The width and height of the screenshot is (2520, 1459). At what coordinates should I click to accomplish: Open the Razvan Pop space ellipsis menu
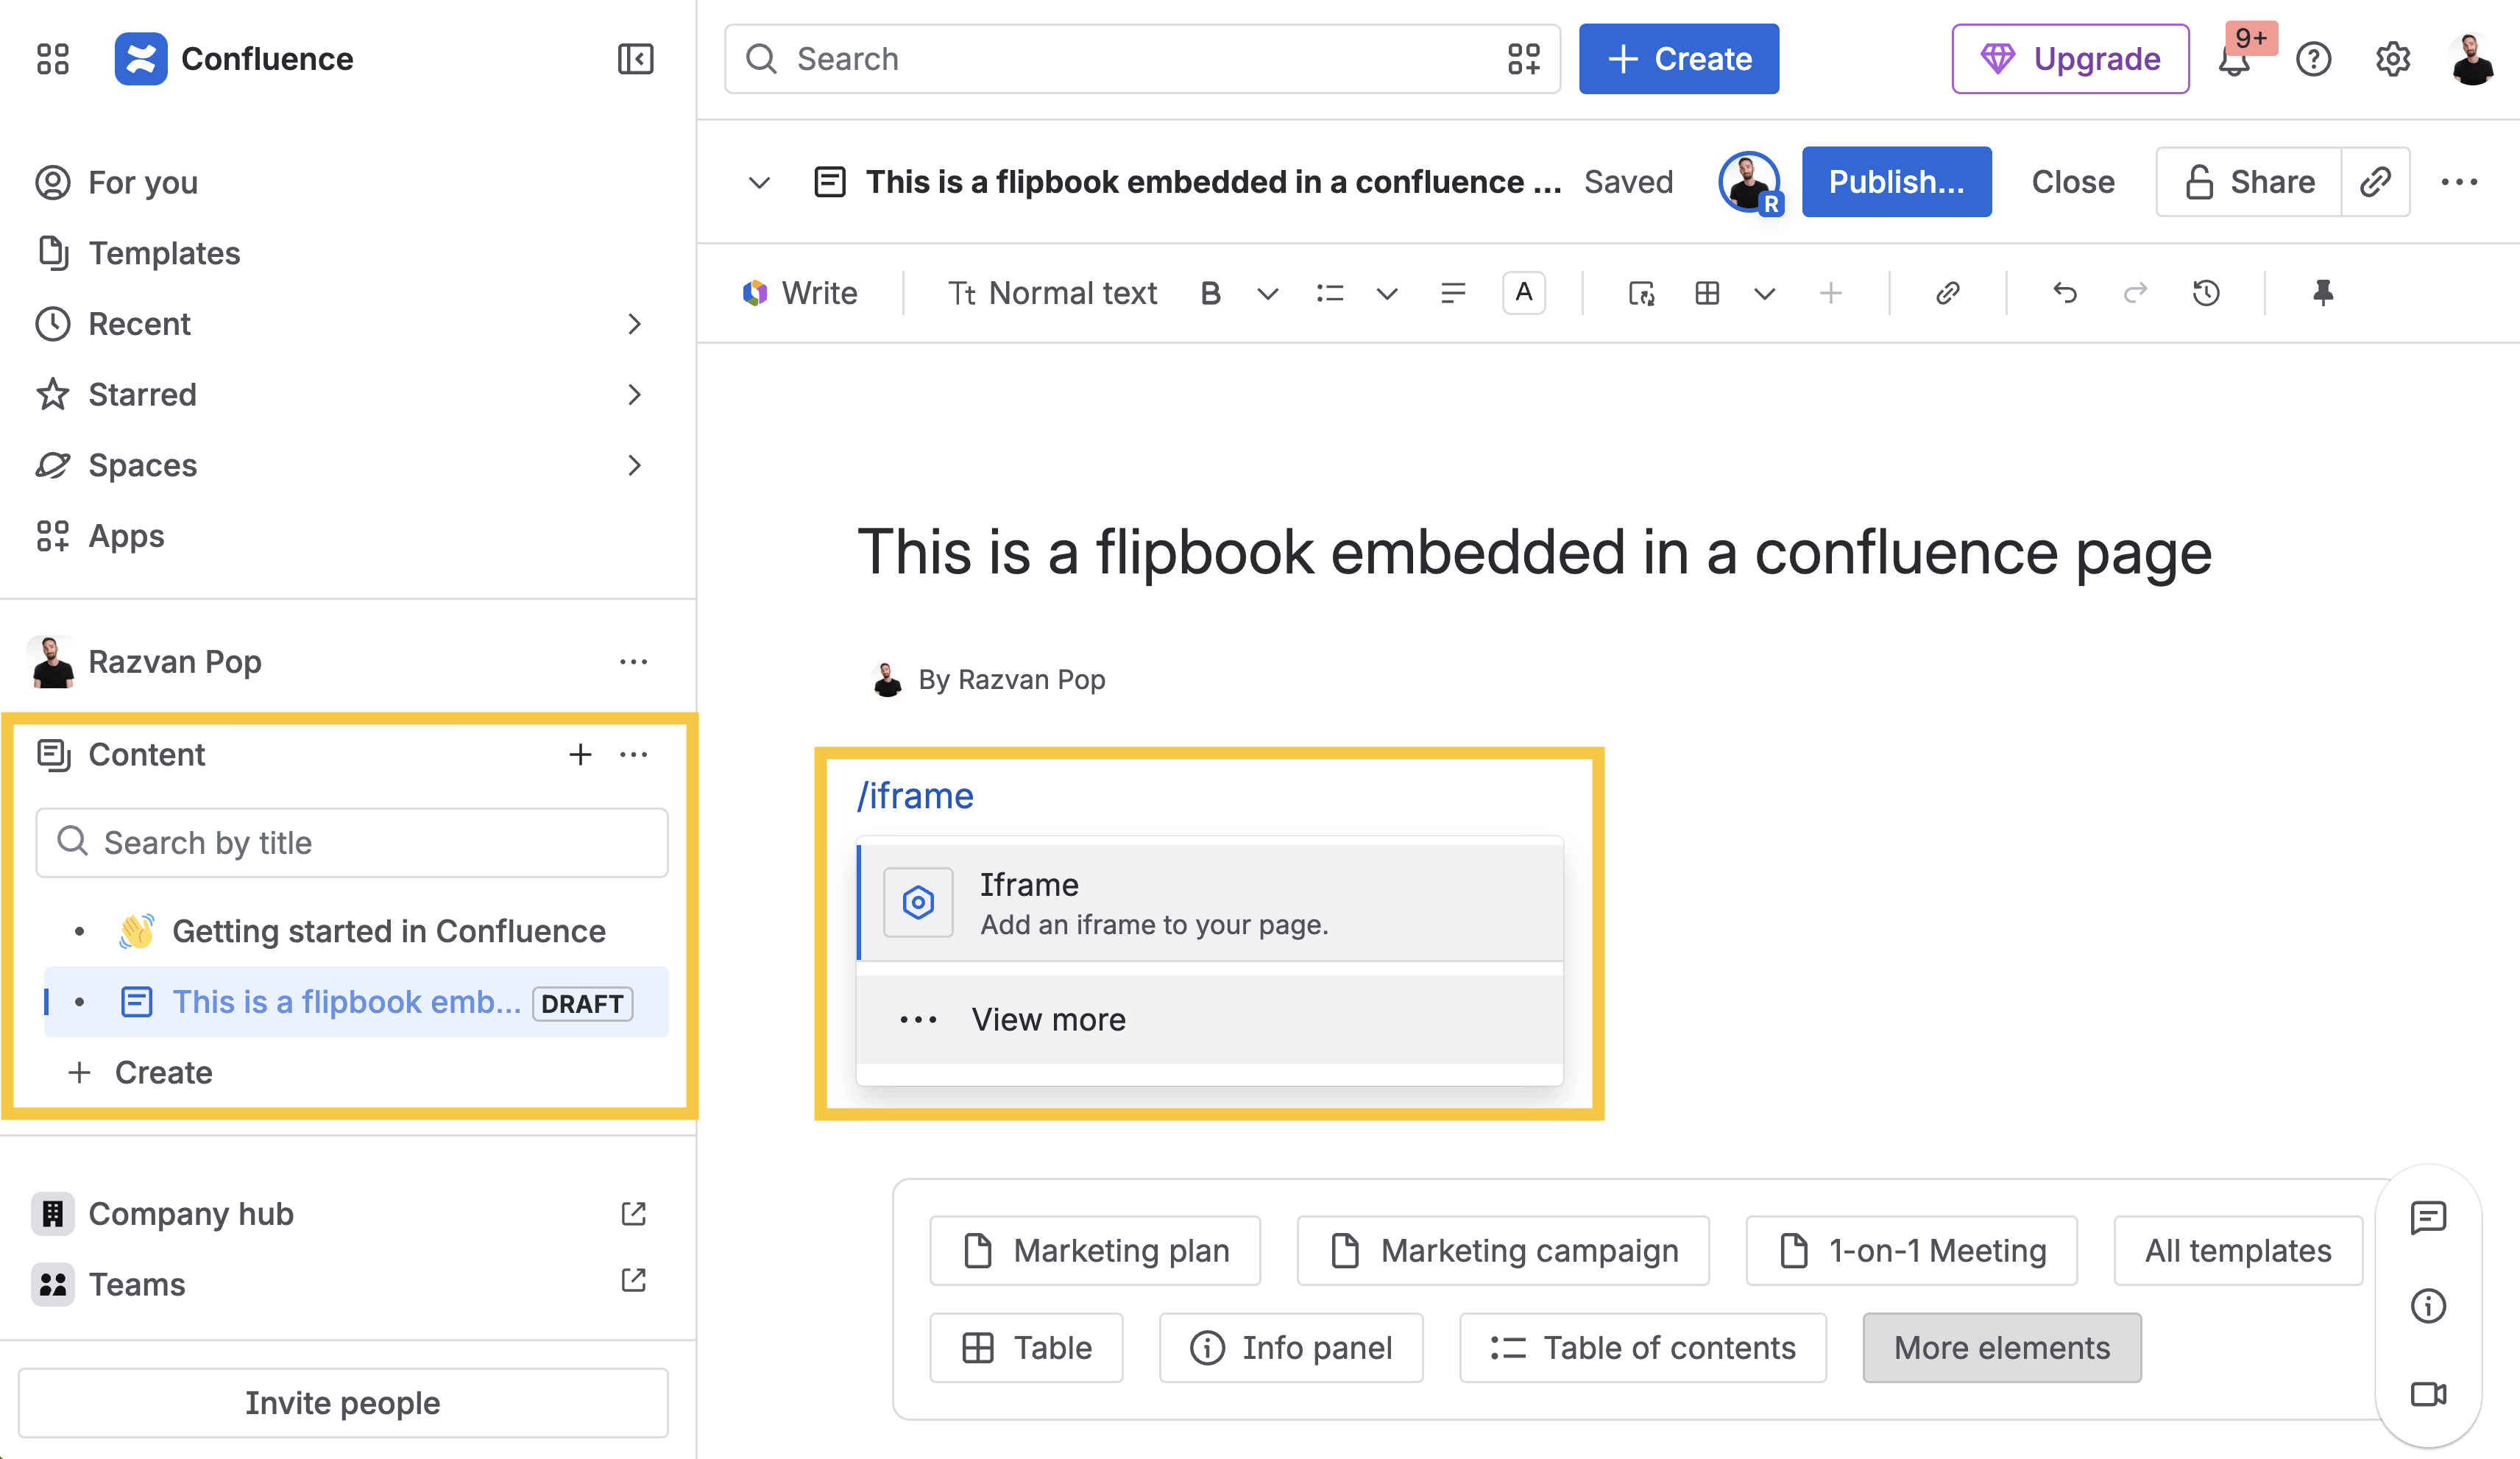click(633, 661)
